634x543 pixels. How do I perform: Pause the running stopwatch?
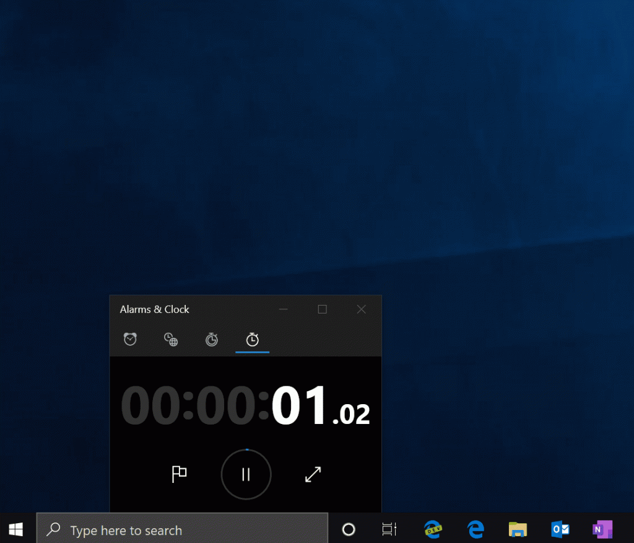pyautogui.click(x=246, y=474)
